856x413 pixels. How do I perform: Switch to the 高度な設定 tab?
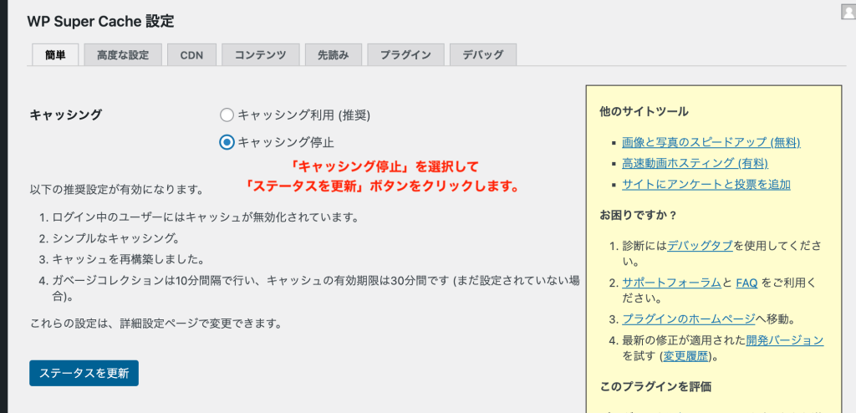(x=123, y=54)
